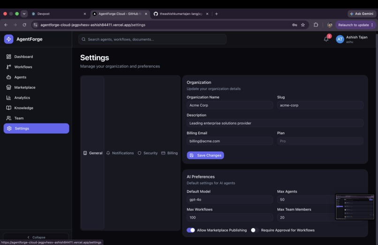Bookmark this page with the star
Screen dimensions: 378x245
pyautogui.click(x=303, y=25)
